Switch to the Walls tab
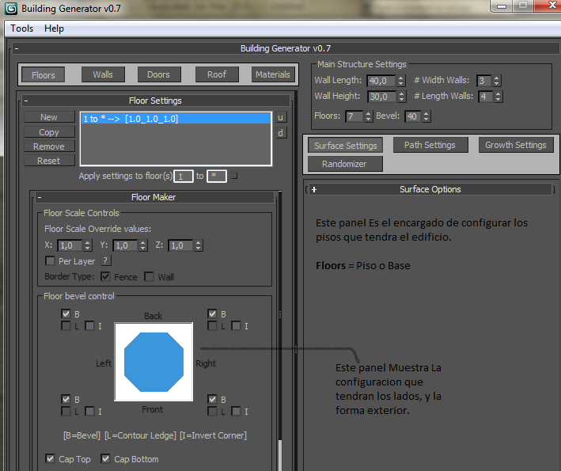 pos(103,74)
